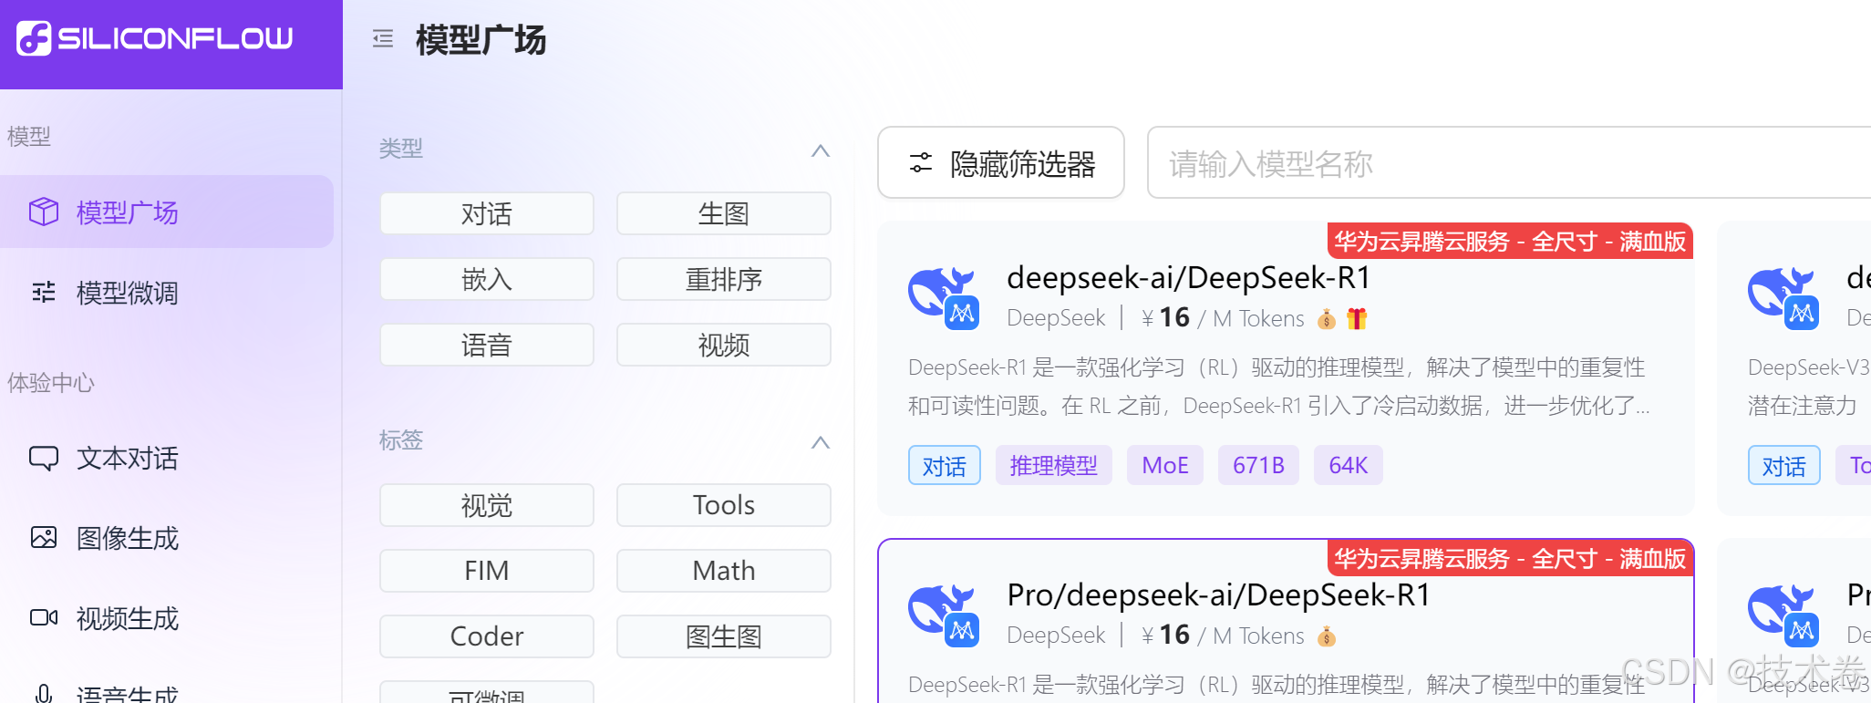
Task: Select the FIM tag filter
Action: (x=487, y=571)
